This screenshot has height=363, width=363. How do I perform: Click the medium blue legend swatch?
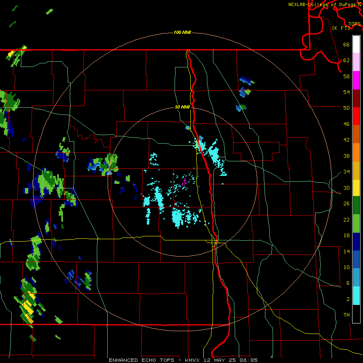[x=356, y=260]
